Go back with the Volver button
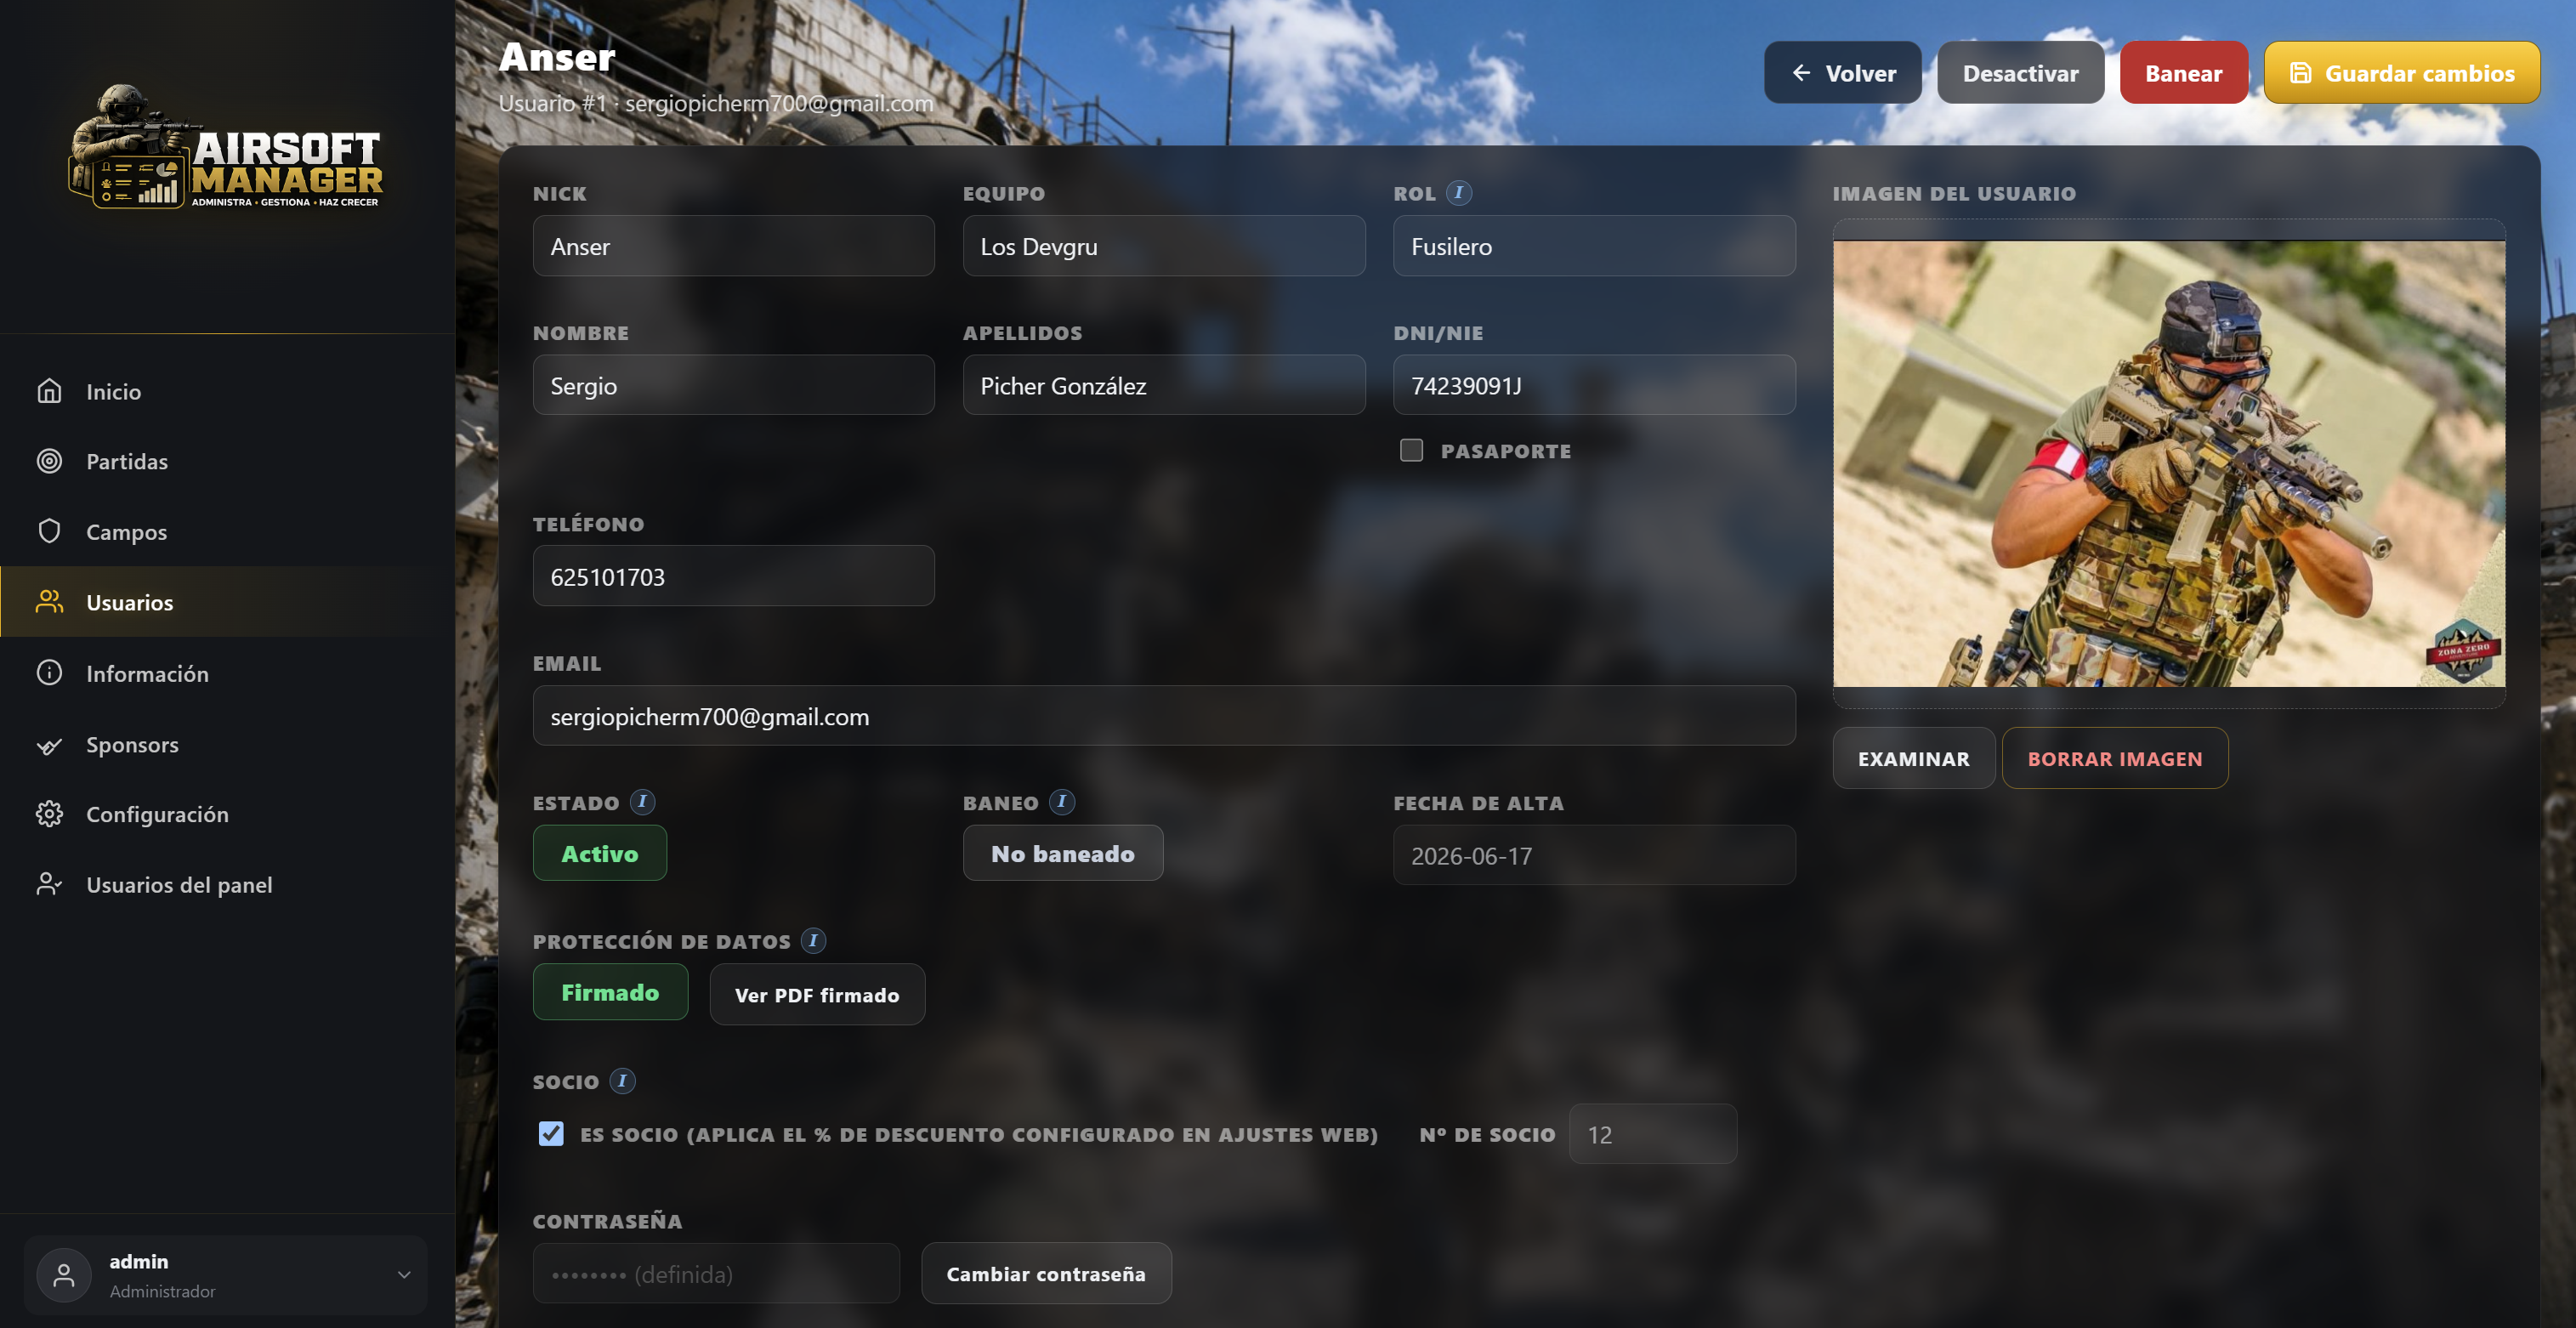Image resolution: width=2576 pixels, height=1328 pixels. [1842, 73]
